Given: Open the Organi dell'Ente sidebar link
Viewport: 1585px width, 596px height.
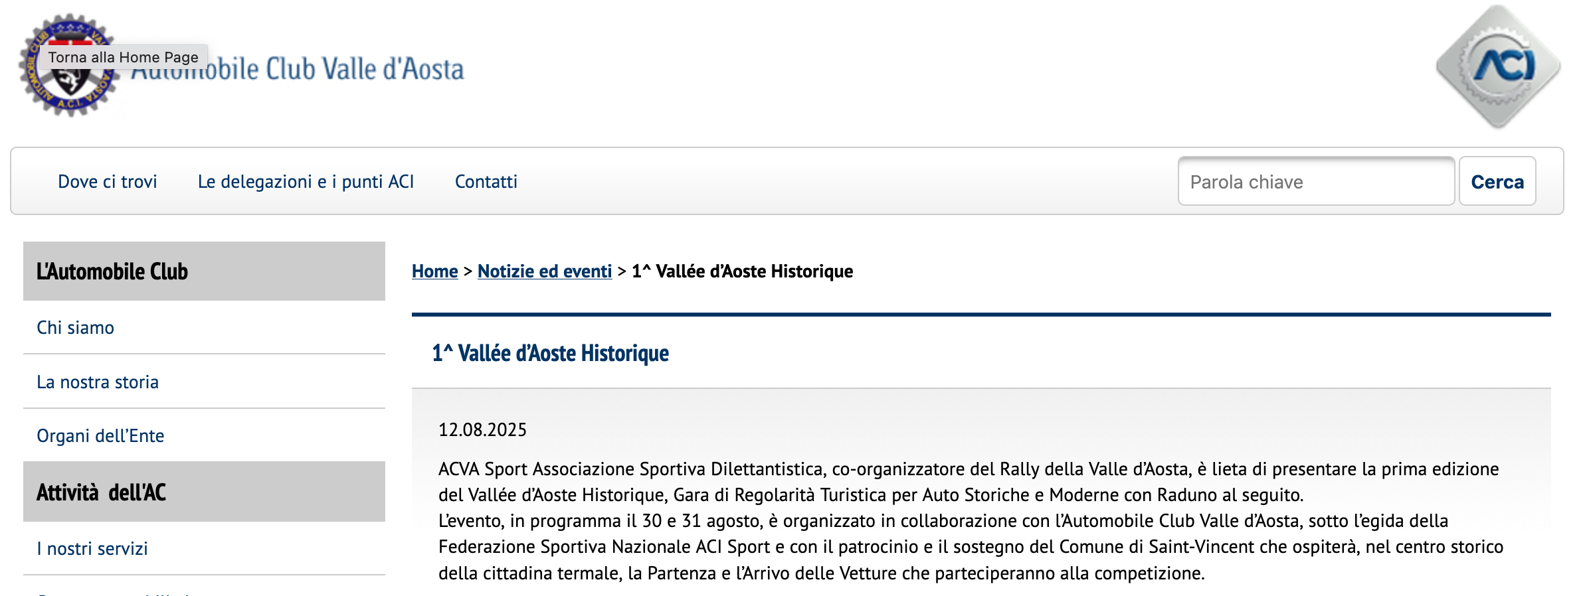Looking at the screenshot, I should (x=100, y=436).
